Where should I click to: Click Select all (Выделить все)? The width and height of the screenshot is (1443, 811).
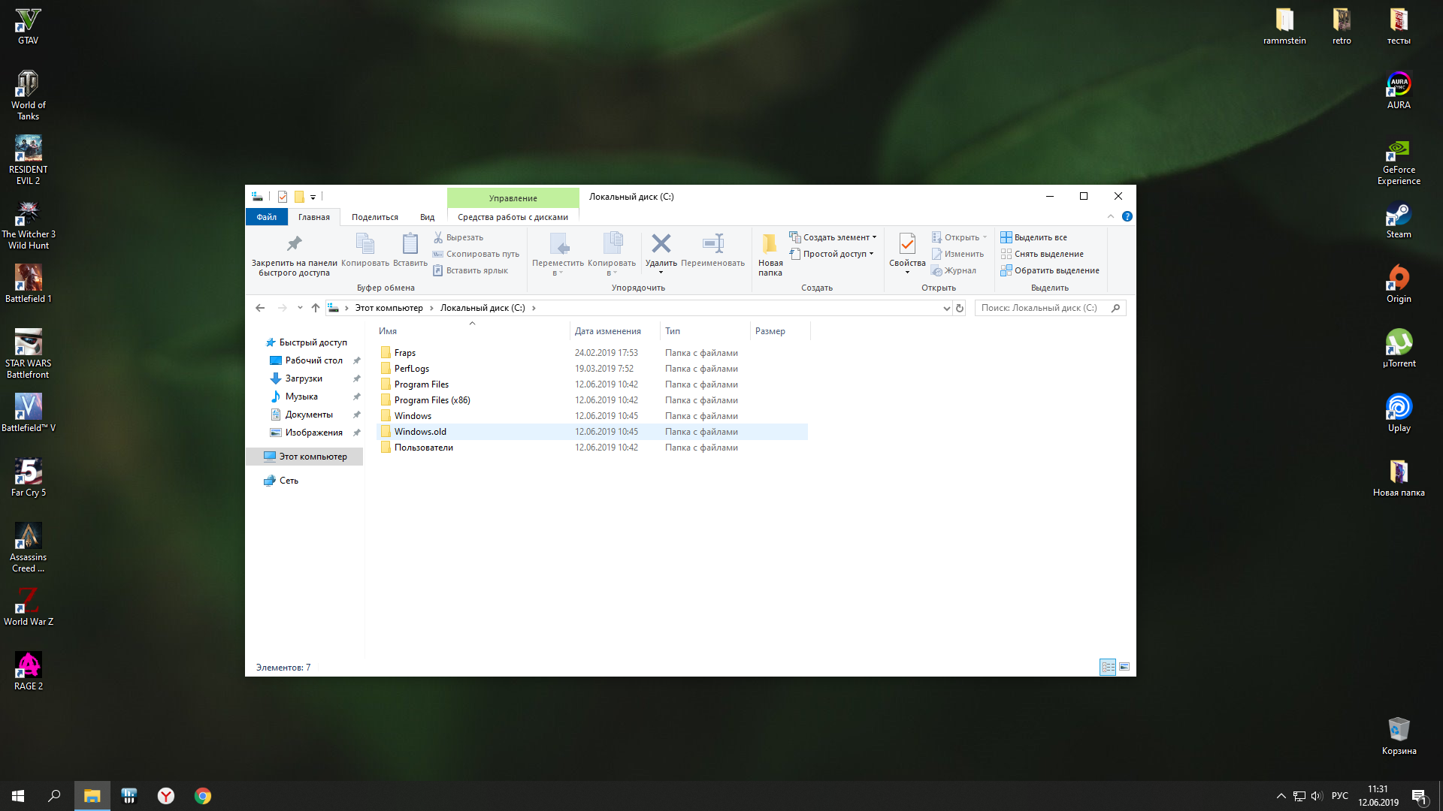coord(1040,237)
